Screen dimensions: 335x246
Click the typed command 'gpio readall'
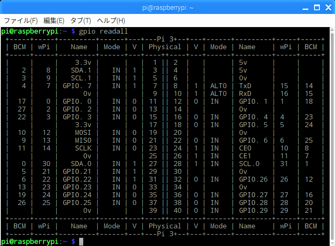tap(103, 32)
